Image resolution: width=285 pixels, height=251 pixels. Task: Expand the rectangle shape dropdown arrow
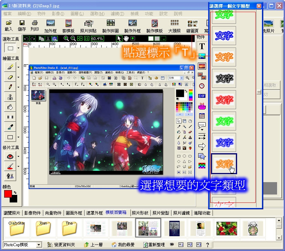coord(18,137)
